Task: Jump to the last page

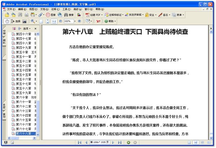Action: pyautogui.click(x=120, y=142)
